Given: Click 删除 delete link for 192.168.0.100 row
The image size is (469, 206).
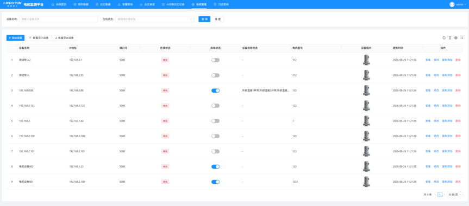Looking at the screenshot, I should 458,136.
